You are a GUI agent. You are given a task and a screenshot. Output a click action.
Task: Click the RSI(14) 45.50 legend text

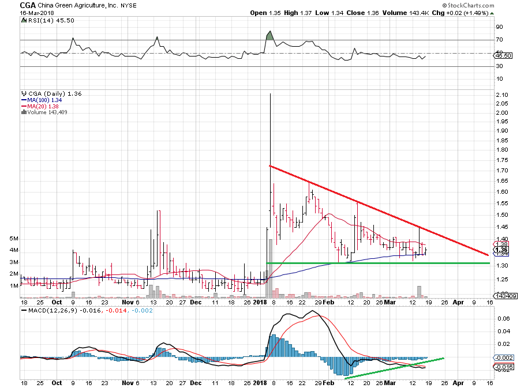(51, 20)
